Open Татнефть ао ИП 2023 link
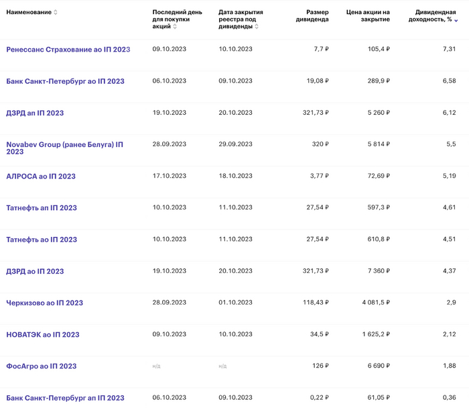The height and width of the screenshot is (416, 469). point(41,240)
